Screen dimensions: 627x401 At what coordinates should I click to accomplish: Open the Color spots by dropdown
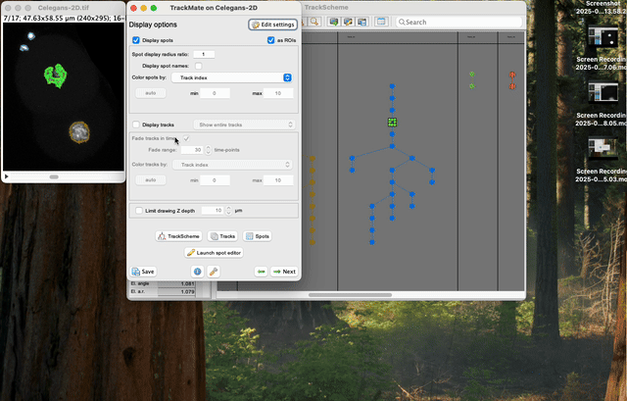coord(232,77)
